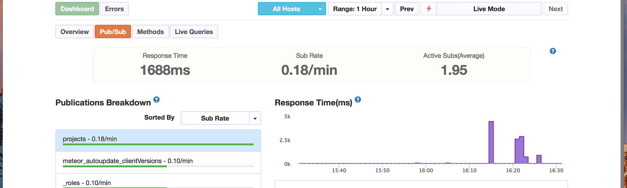Viewport: 627px width, 188px height.
Task: Click the 15:40 x-axis label
Action: coord(339,170)
